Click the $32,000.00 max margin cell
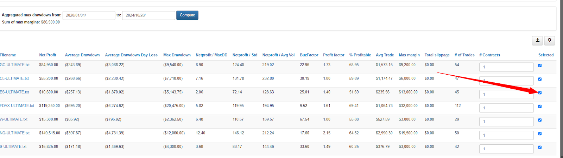Screen dimensions: 563x158 coord(408,106)
